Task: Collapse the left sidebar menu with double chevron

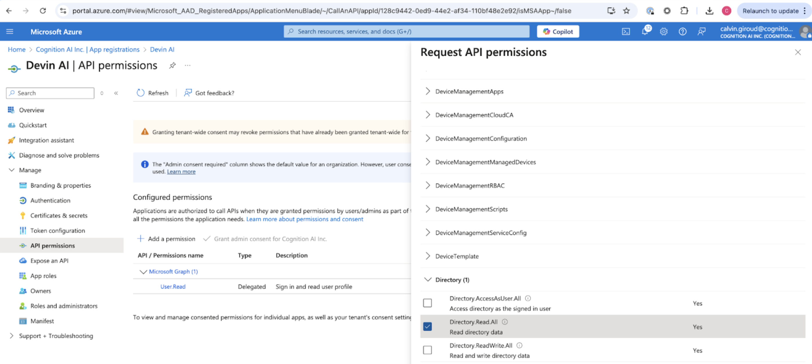Action: [116, 93]
